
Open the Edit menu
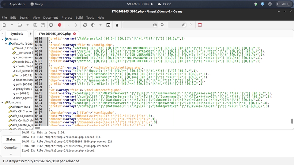(x=13, y=17)
